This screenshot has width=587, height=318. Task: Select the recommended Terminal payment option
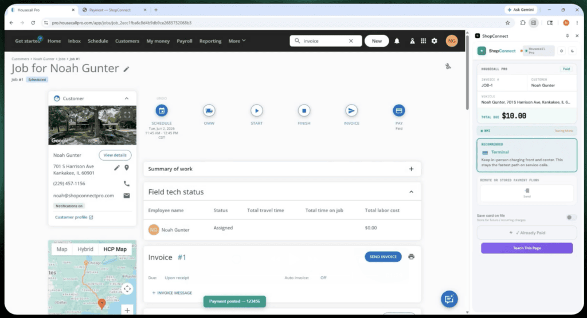click(527, 155)
